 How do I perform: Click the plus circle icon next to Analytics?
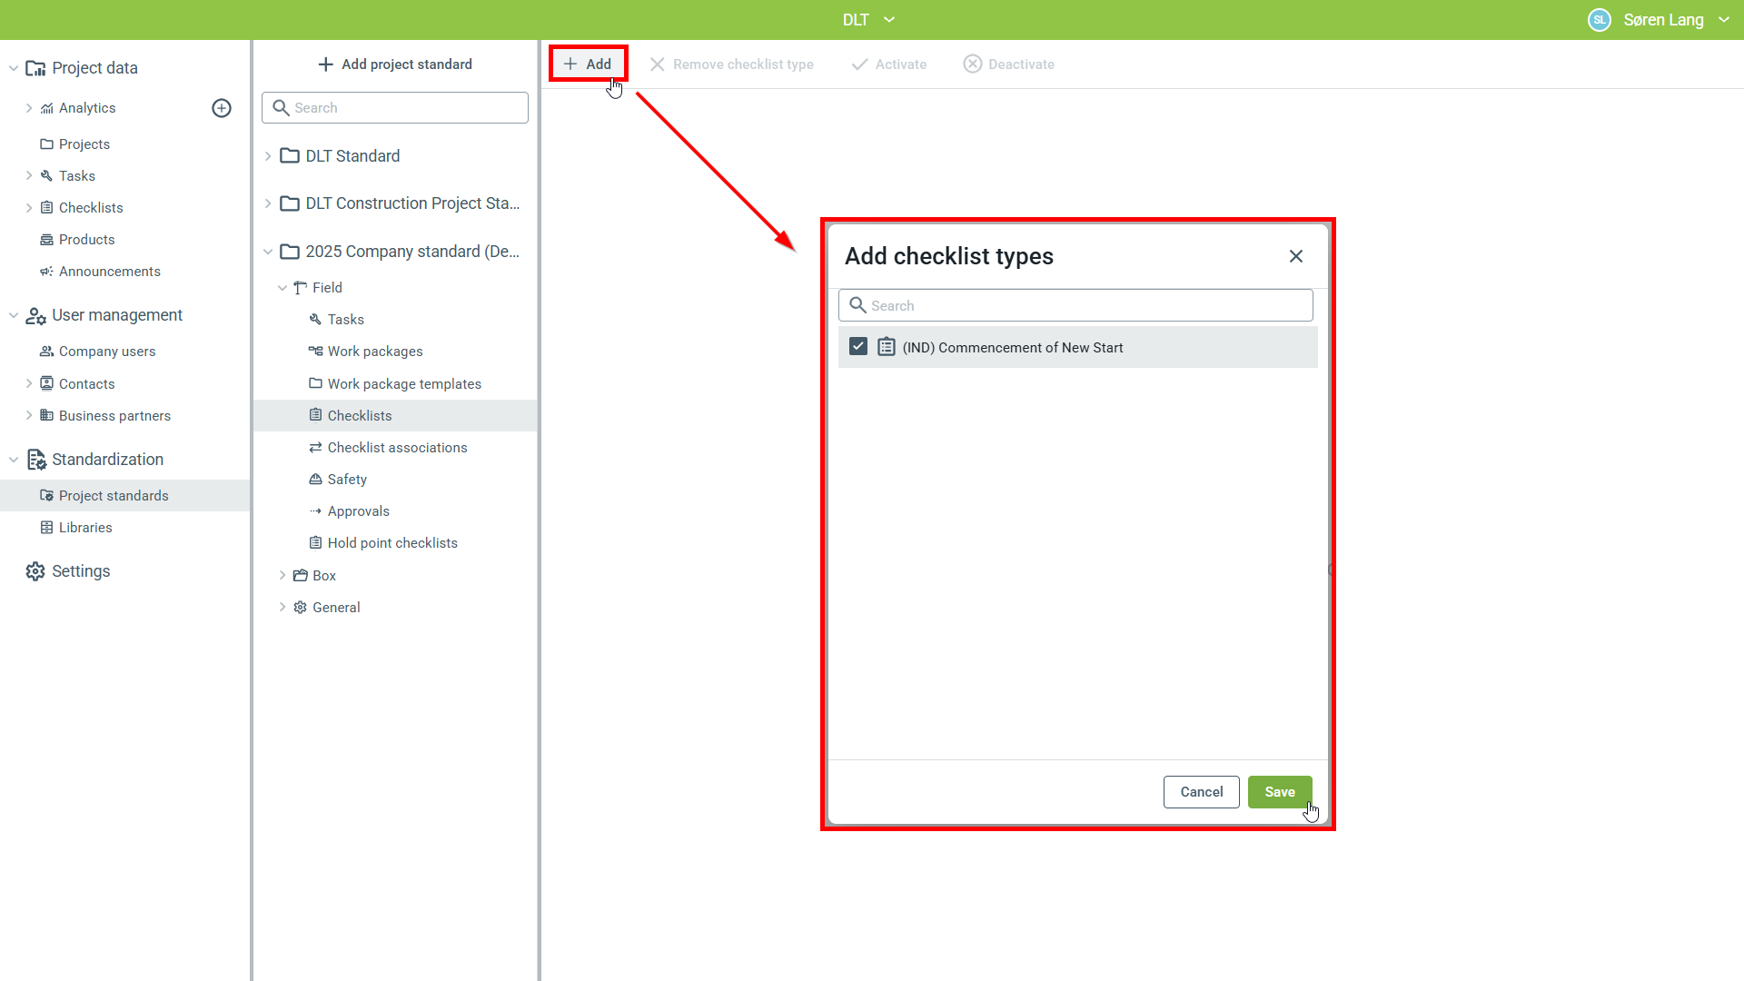(x=222, y=108)
